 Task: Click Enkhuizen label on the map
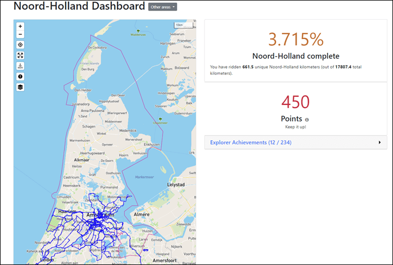tap(152, 145)
